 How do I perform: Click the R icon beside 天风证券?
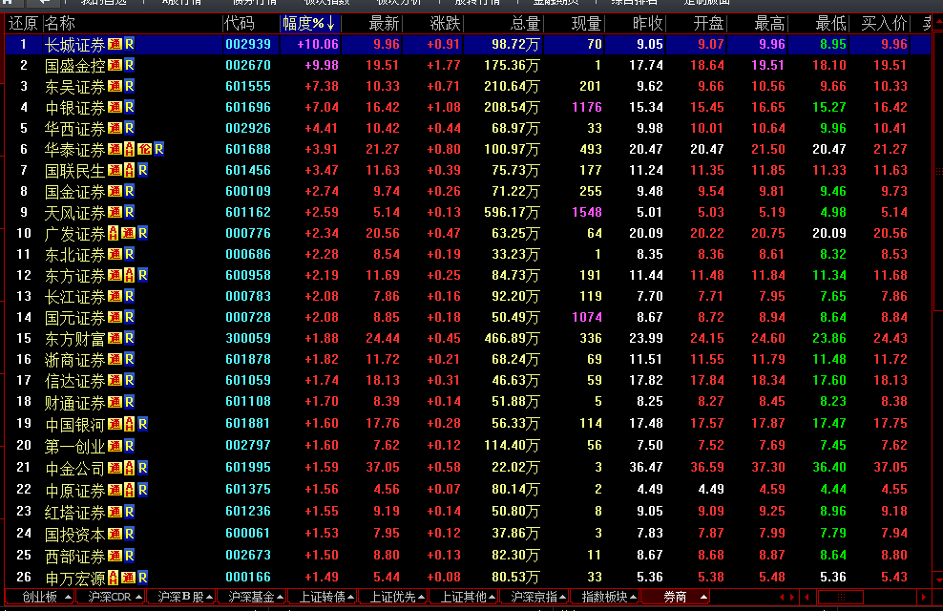[x=129, y=212]
